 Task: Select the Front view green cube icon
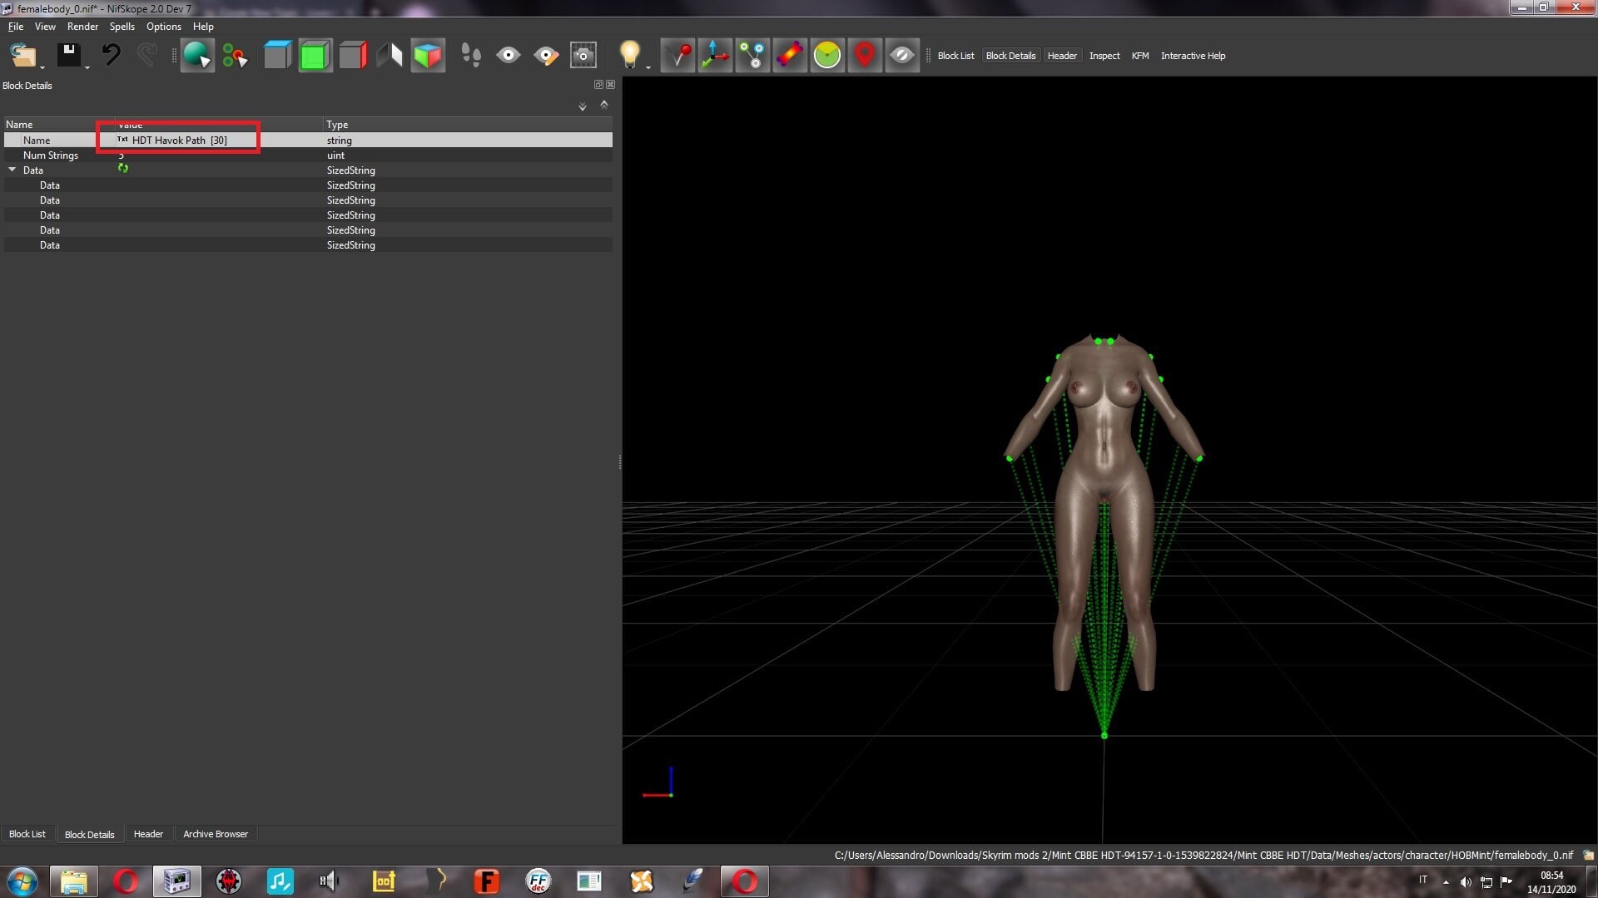tap(315, 56)
